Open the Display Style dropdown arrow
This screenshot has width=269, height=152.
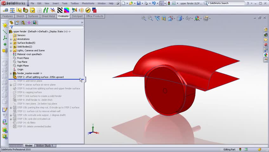point(184,19)
